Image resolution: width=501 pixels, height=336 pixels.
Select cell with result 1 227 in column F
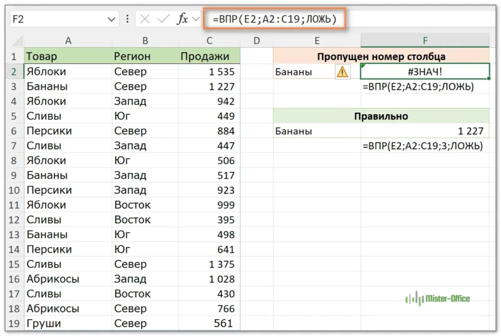(x=425, y=131)
